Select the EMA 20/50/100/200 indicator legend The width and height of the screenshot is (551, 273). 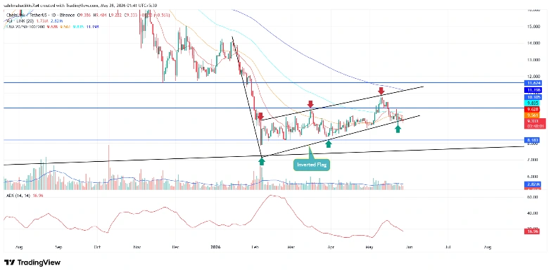[x=26, y=26]
